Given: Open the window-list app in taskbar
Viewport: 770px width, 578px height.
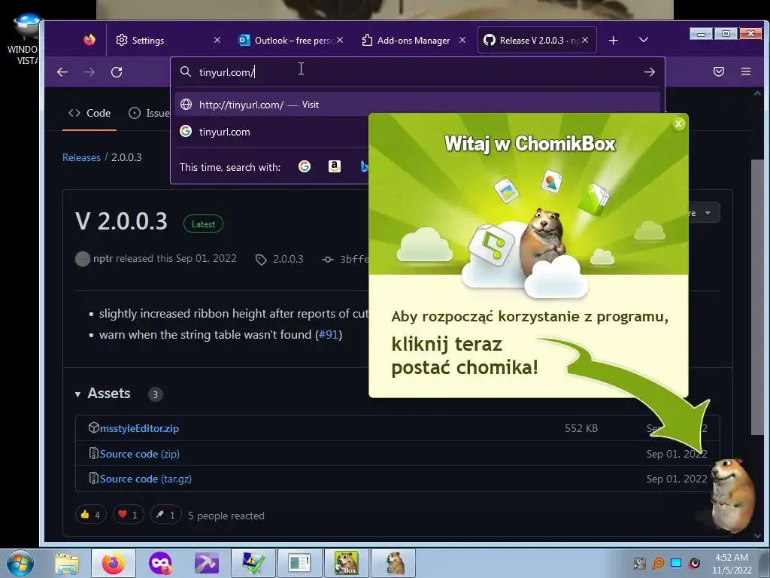Looking at the screenshot, I should [x=300, y=563].
